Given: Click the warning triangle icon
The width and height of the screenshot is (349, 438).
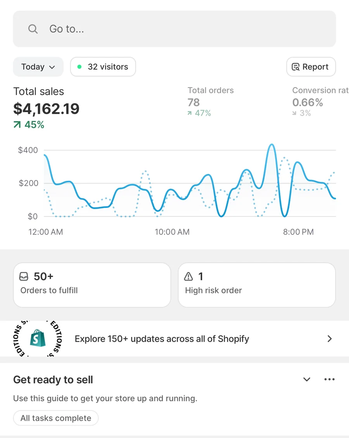Looking at the screenshot, I should coord(188,277).
